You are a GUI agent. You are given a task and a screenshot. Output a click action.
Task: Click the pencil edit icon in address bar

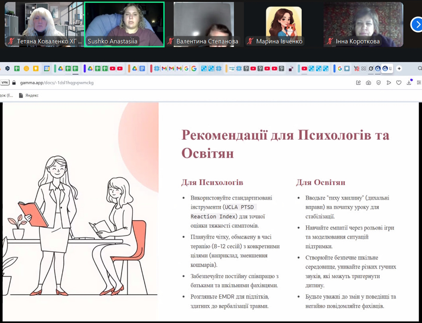[358, 83]
